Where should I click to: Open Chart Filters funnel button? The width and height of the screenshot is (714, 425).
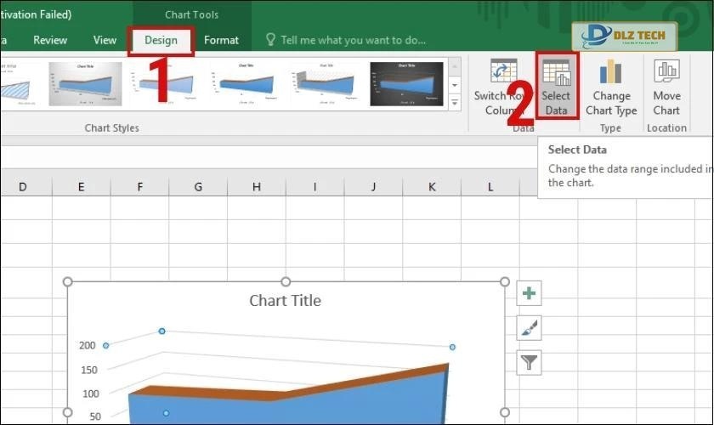529,363
